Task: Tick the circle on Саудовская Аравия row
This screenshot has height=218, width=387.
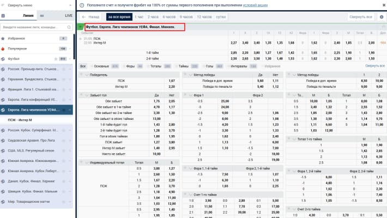Action: [64, 141]
